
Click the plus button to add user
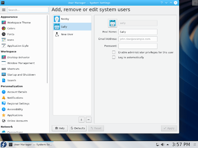click(x=82, y=120)
